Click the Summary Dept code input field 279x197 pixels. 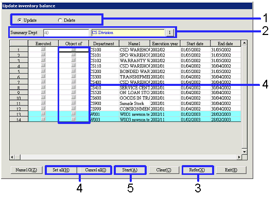point(66,33)
